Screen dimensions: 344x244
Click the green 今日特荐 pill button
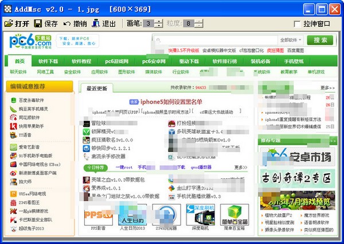95,167
